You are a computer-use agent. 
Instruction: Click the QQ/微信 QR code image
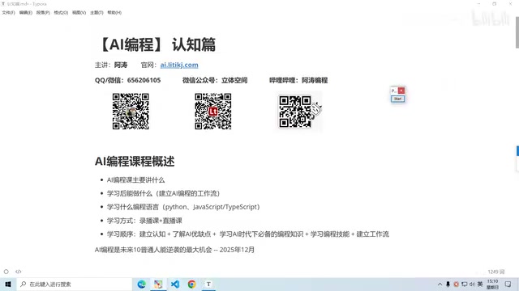(x=131, y=112)
